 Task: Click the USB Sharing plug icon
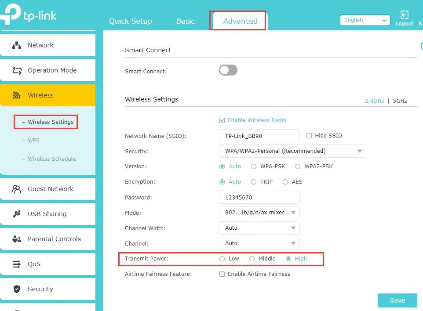(17, 214)
